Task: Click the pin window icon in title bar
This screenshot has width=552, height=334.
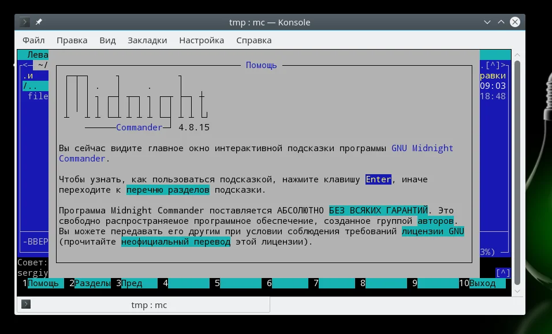Action: [39, 22]
